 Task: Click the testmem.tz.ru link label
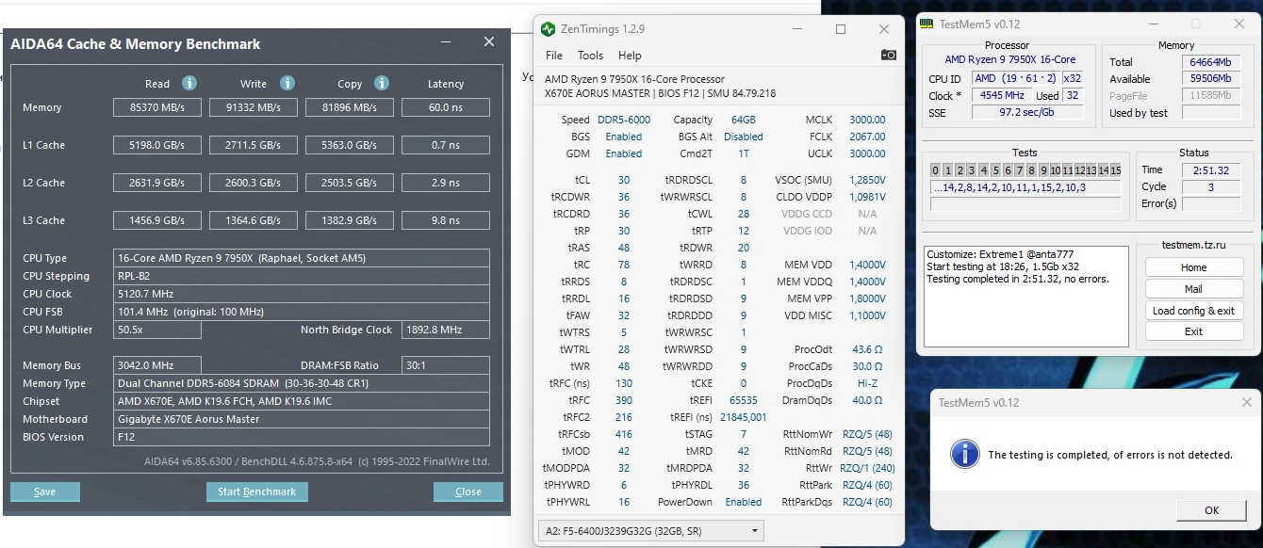tap(1193, 244)
